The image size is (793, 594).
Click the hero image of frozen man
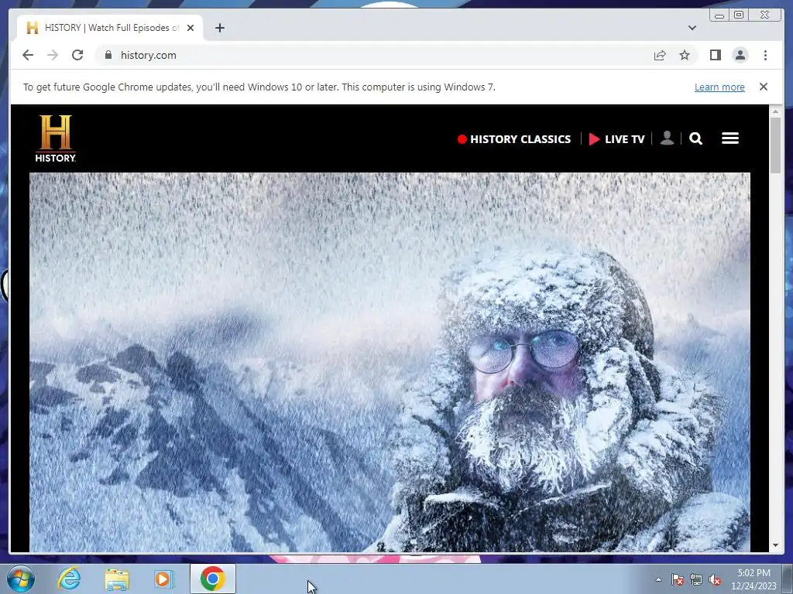click(390, 362)
